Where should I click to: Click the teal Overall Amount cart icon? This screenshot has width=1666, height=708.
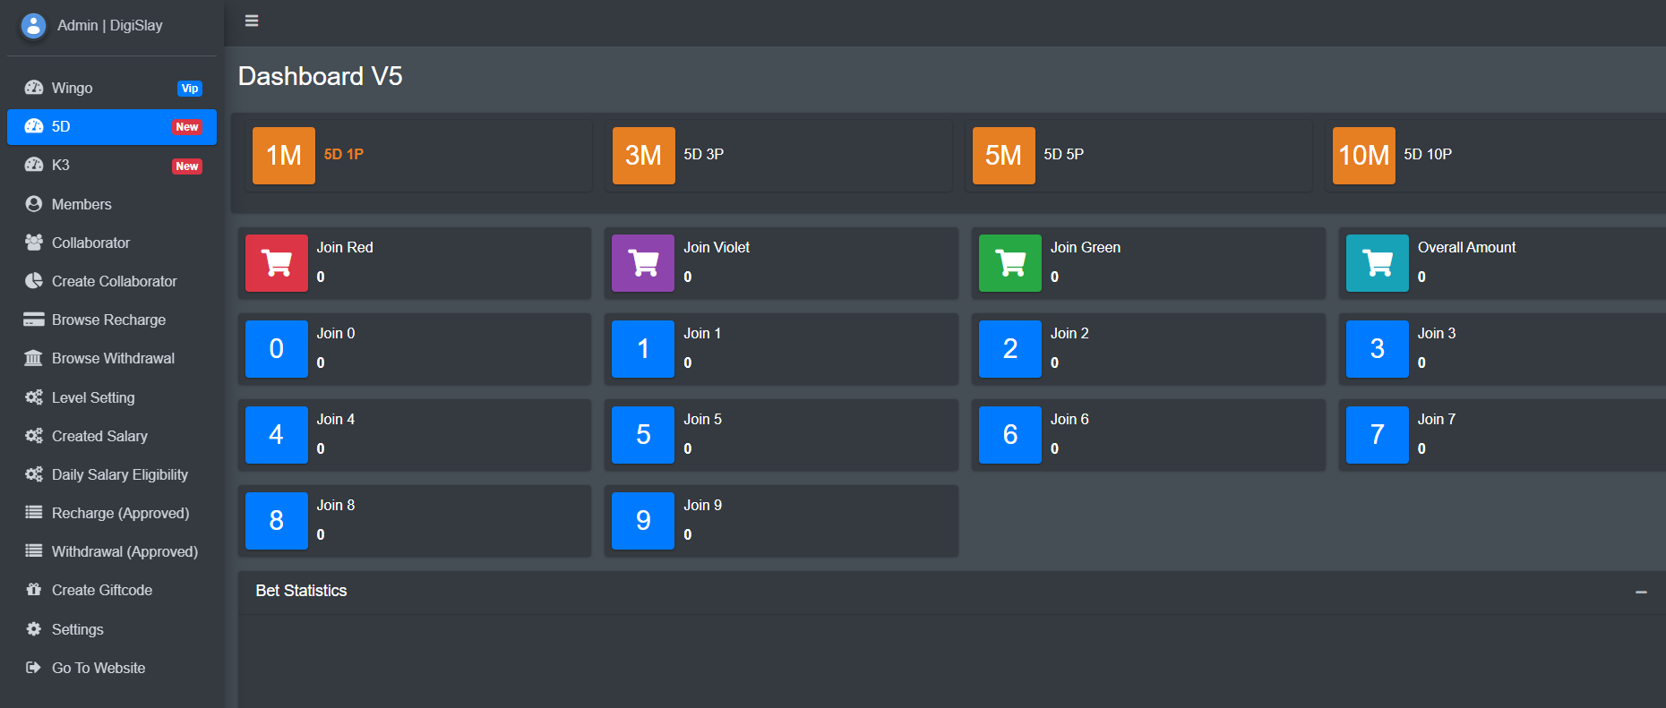[1377, 263]
